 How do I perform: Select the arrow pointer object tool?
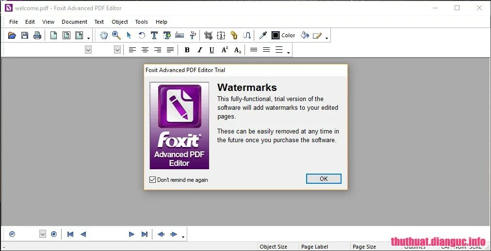click(129, 35)
